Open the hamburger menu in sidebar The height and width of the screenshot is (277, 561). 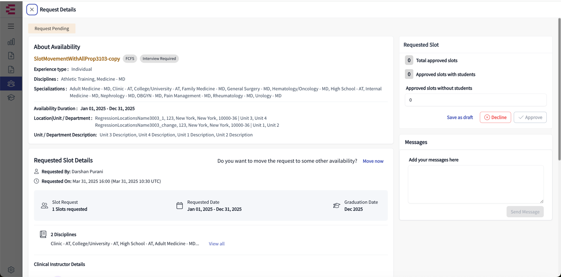[11, 26]
